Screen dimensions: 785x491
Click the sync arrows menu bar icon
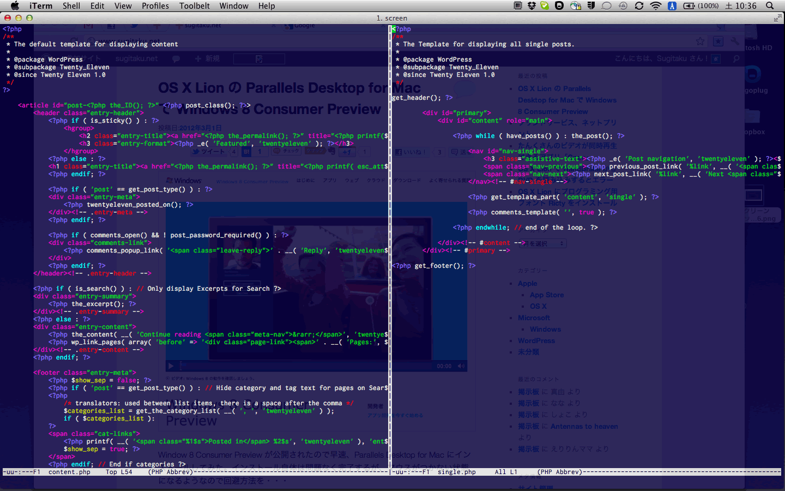click(x=639, y=6)
